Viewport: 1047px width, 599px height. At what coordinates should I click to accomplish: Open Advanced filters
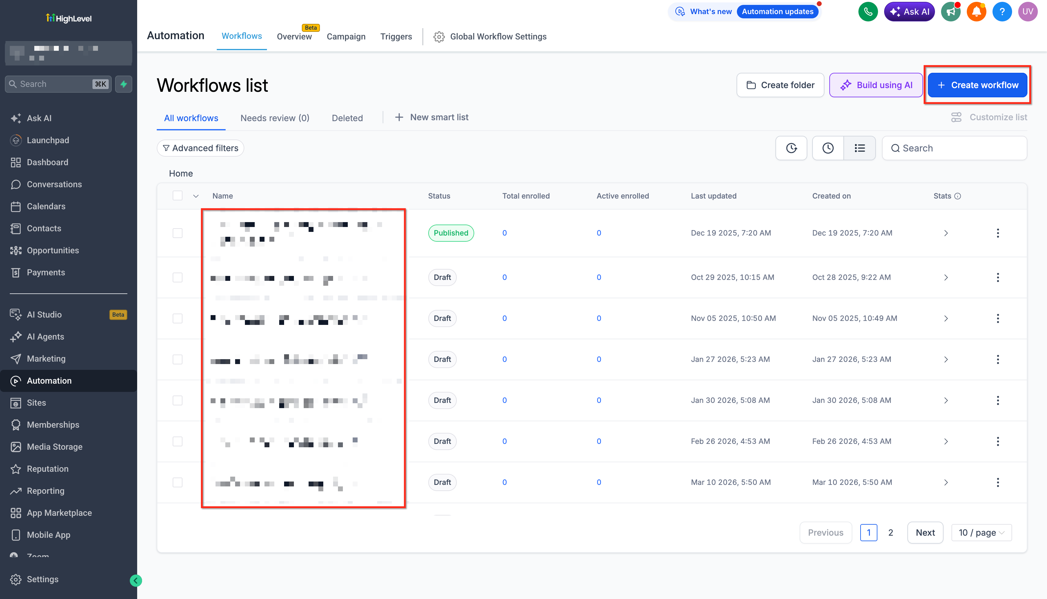[x=201, y=148]
